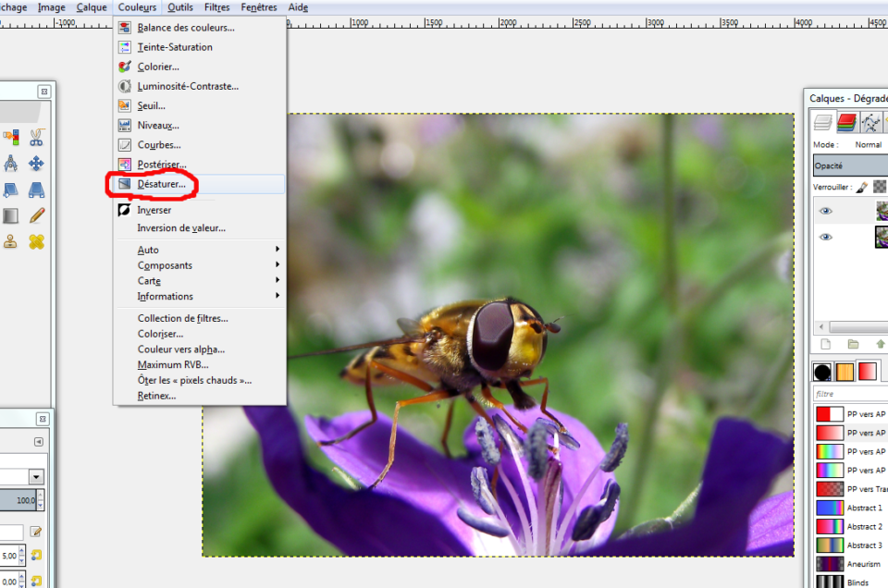Screen dimensions: 888x588
Task: Select the Clone stamp tool
Action: [11, 241]
